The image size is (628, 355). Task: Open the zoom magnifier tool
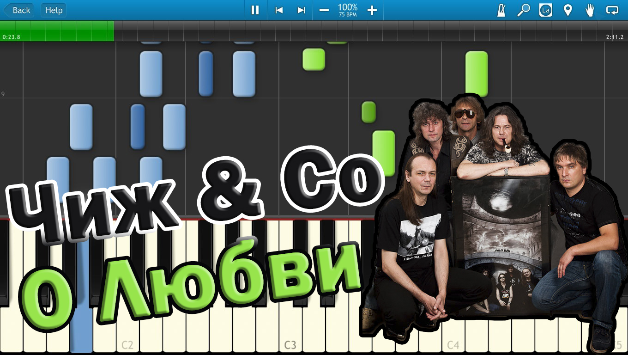[523, 10]
